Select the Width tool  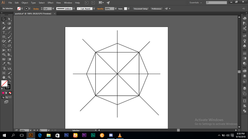pyautogui.click(x=4, y=50)
